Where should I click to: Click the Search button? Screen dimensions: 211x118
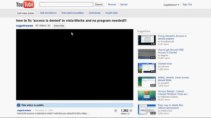[x=99, y=4]
